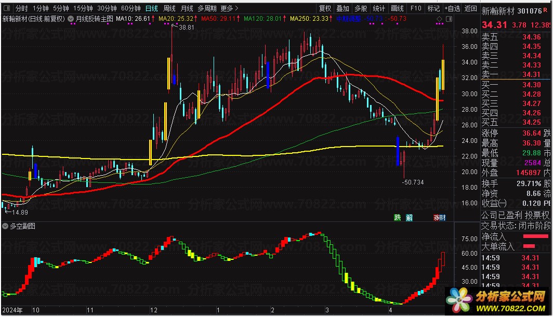Switch to 15分钟 chart period

83,8
